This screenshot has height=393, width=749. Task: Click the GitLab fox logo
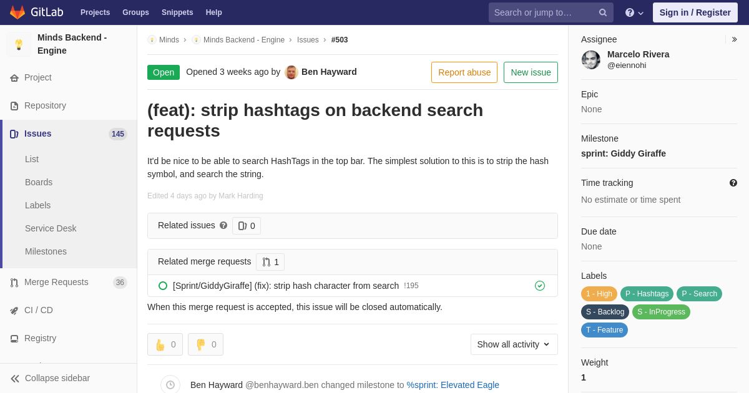pyautogui.click(x=17, y=12)
